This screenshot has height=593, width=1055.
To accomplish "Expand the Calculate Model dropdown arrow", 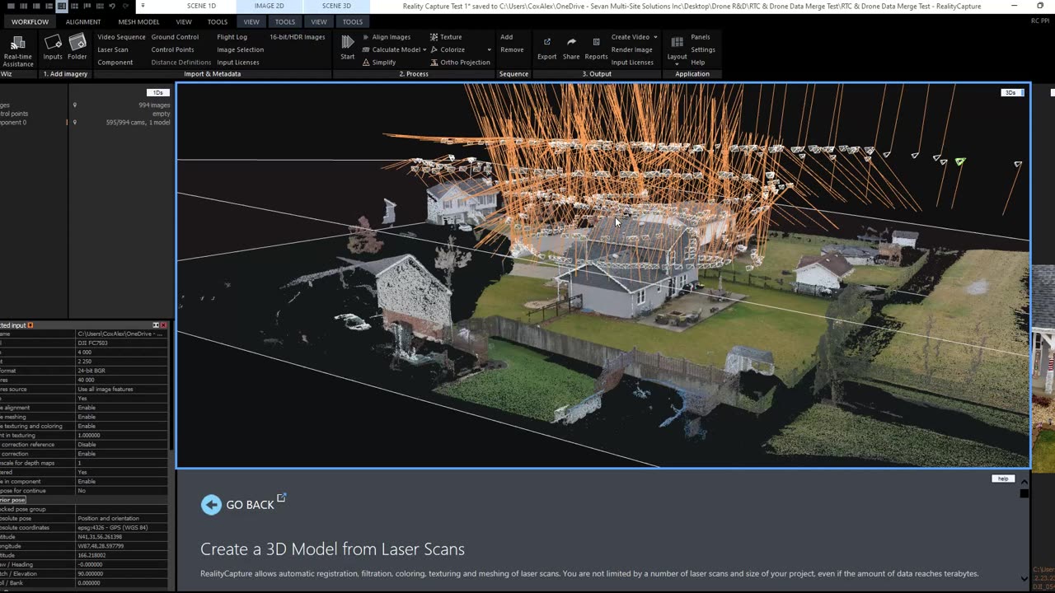I will tap(424, 50).
